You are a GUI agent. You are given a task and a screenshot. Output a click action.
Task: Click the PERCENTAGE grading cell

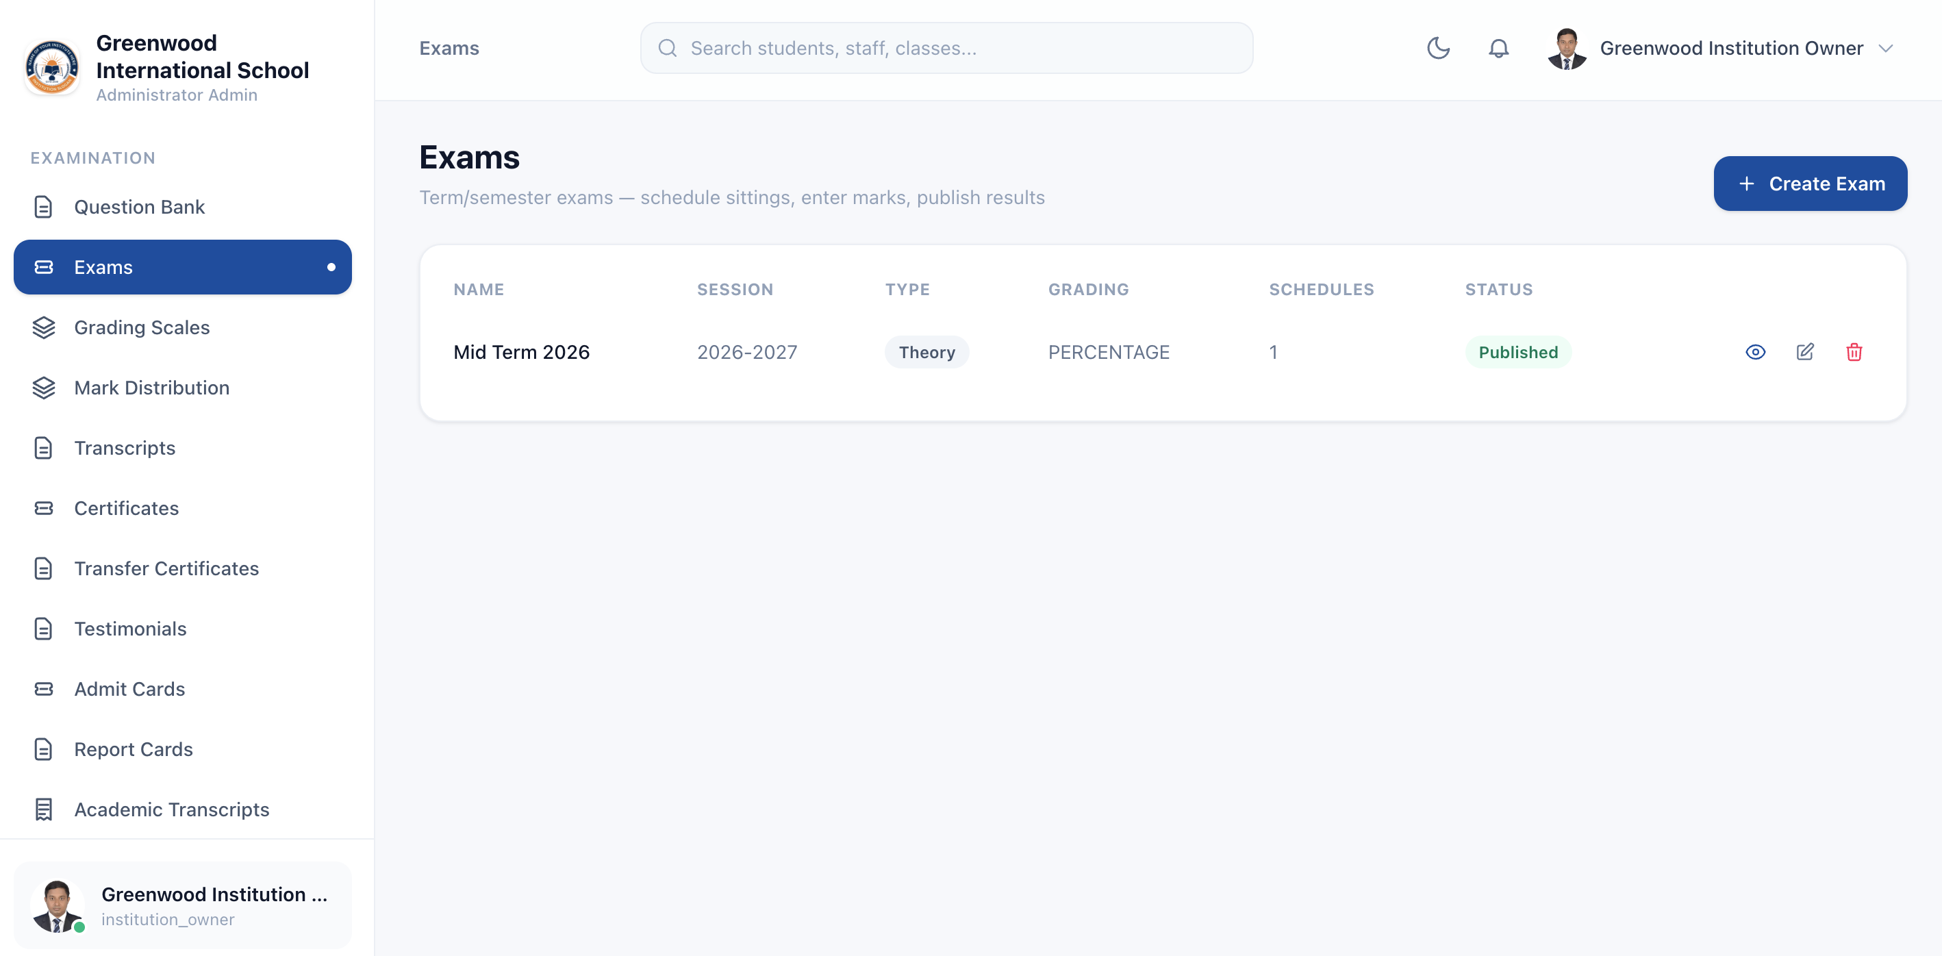point(1108,352)
